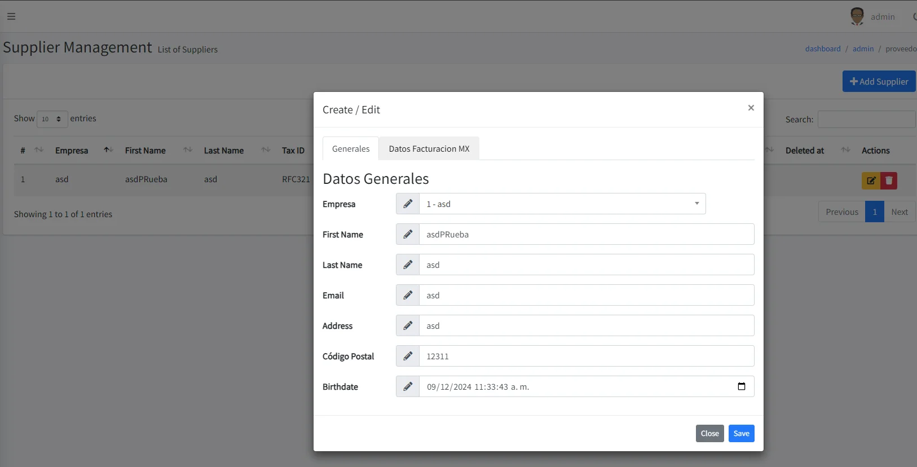Go to the Next pagination page
The height and width of the screenshot is (467, 917).
point(899,212)
